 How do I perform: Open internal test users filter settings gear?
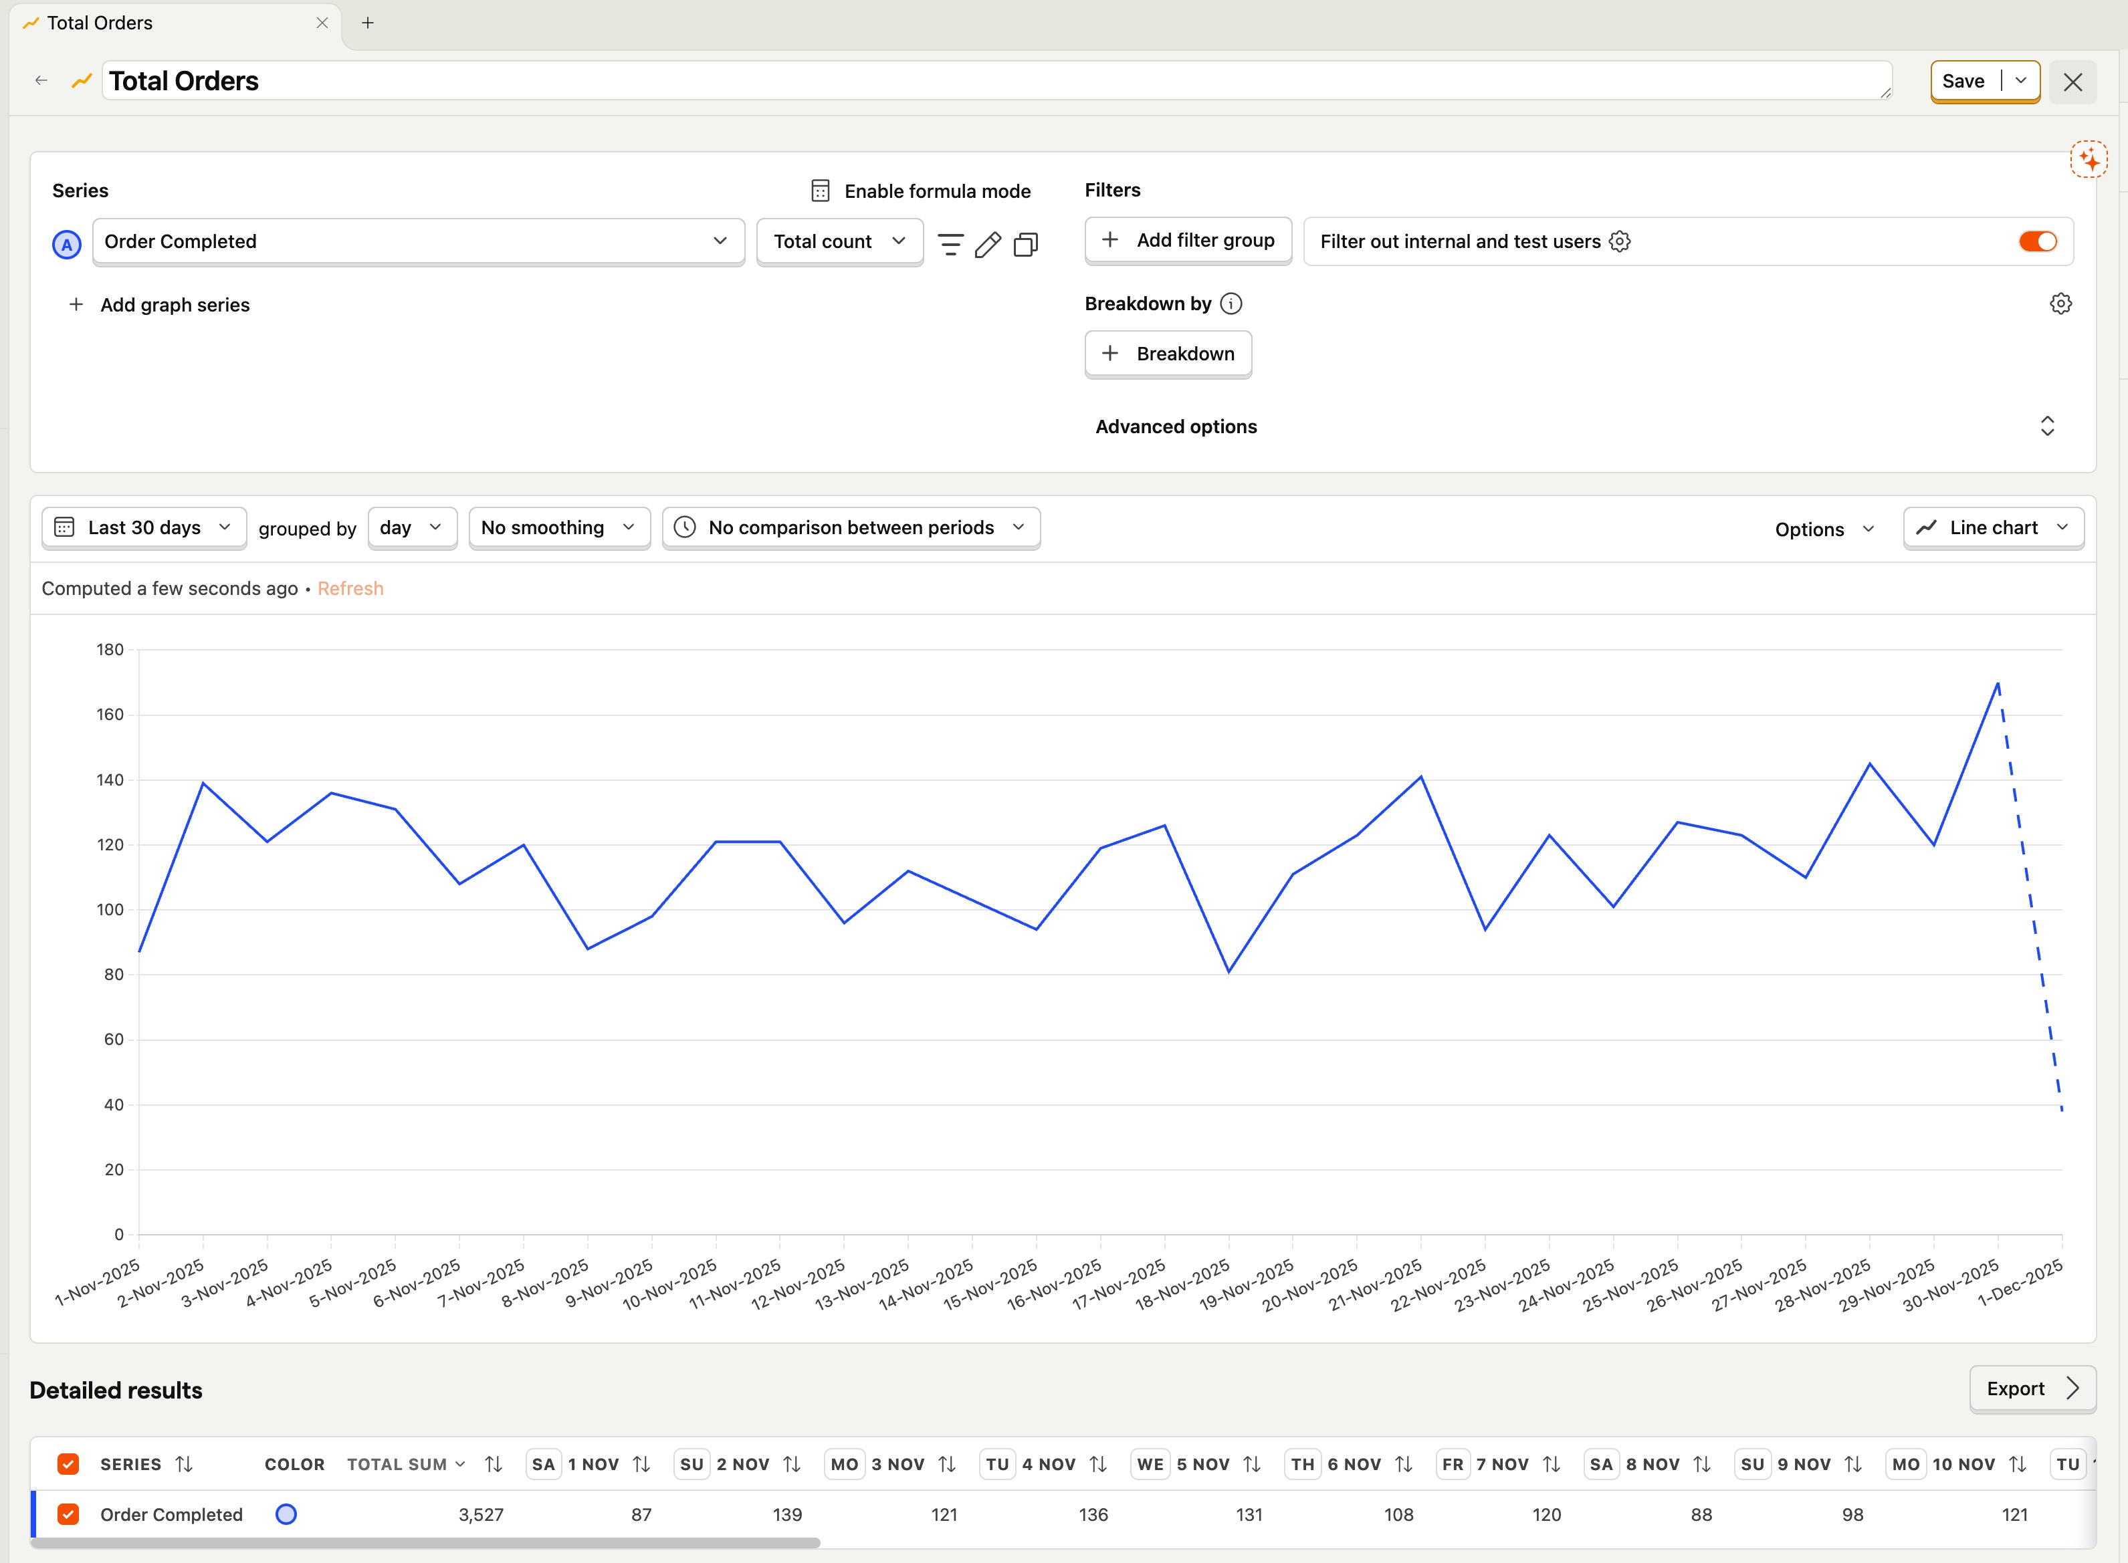point(1620,241)
